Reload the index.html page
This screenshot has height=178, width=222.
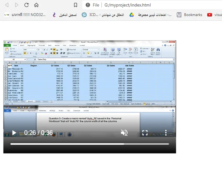(x=26, y=5)
